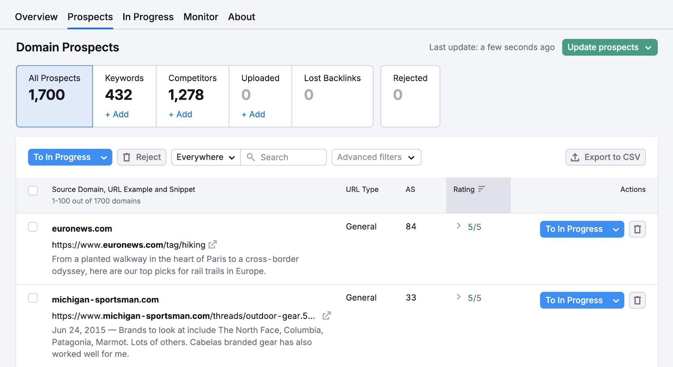Click the Reject button in toolbar
This screenshot has height=367, width=673.
[142, 157]
